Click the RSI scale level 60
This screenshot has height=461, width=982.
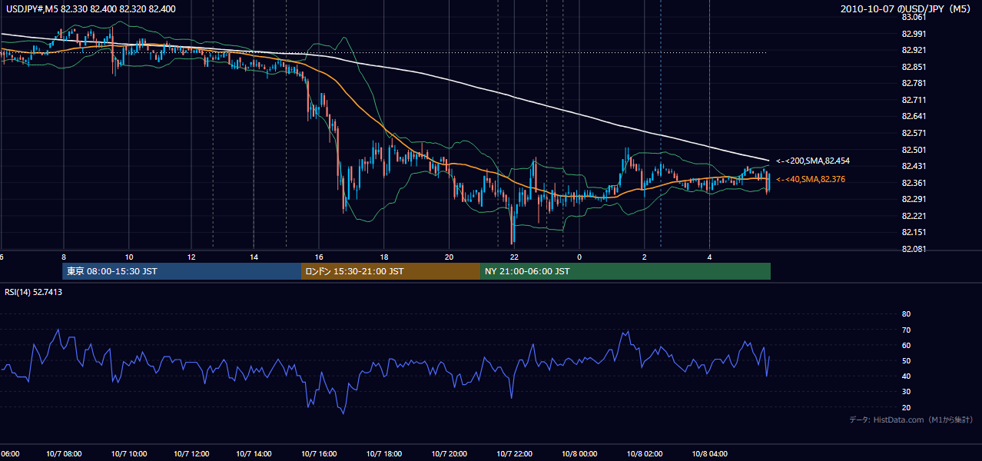pyautogui.click(x=906, y=345)
